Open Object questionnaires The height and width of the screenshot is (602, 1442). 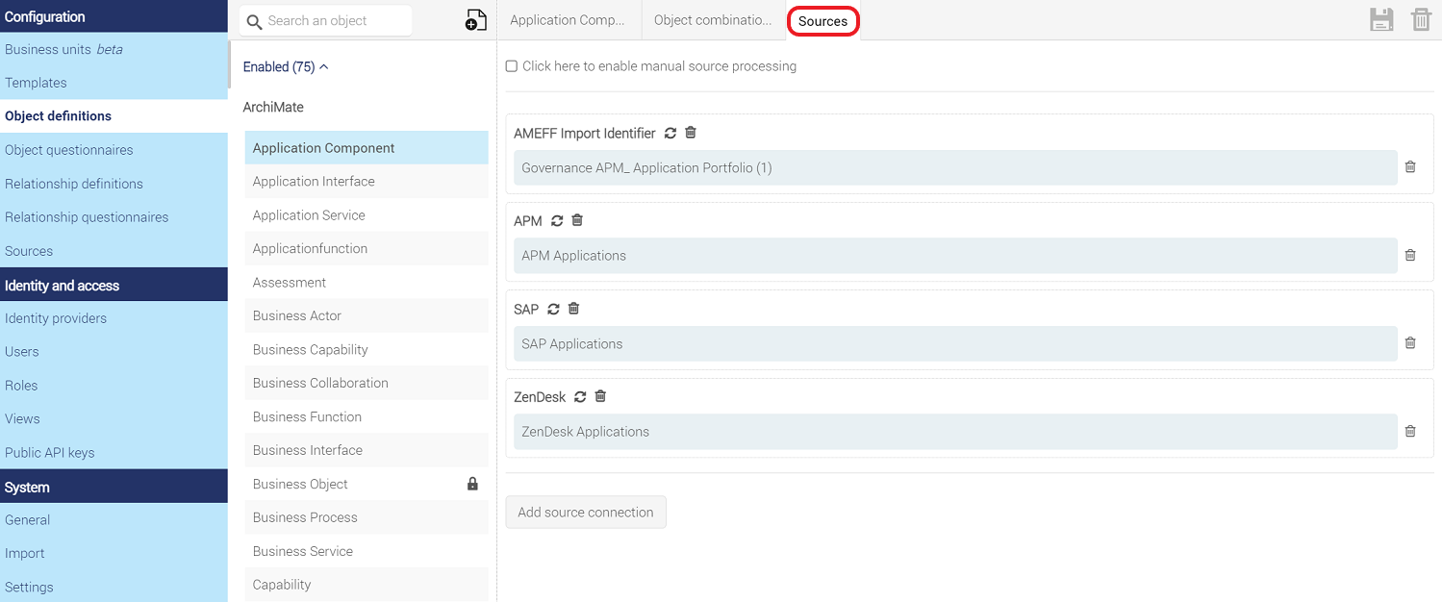(114, 150)
